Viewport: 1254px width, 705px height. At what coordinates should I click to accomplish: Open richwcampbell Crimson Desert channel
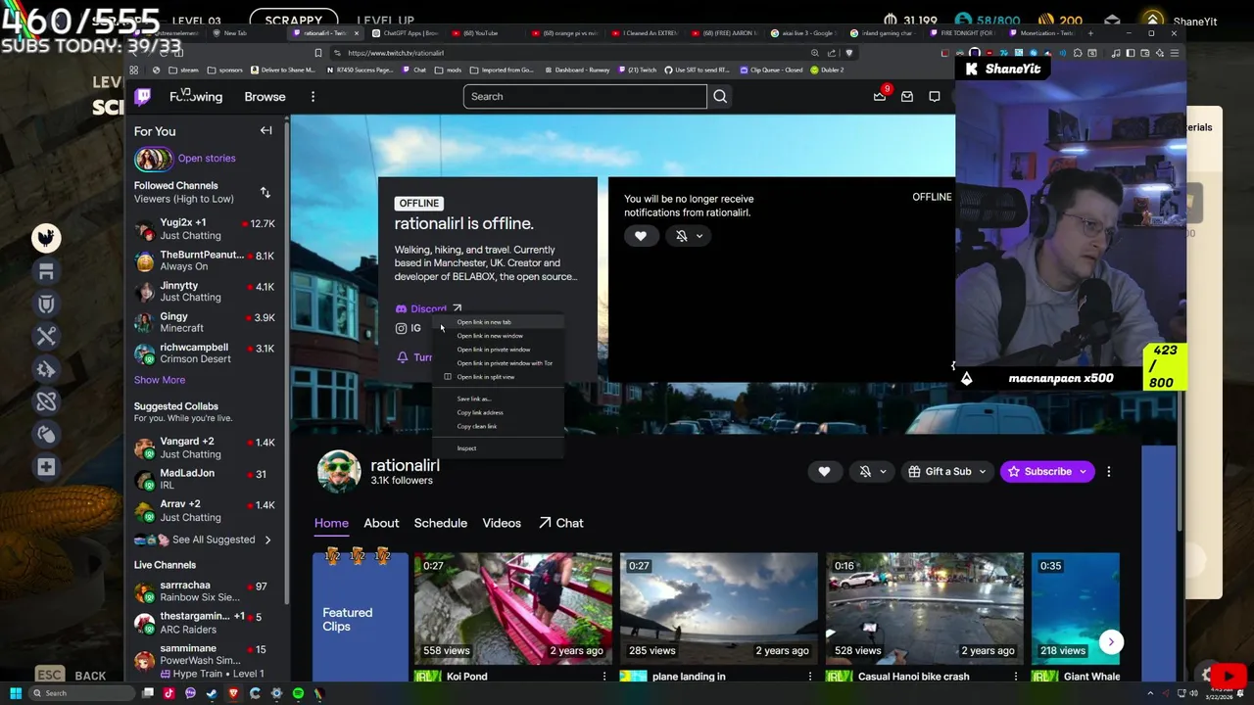(206, 352)
